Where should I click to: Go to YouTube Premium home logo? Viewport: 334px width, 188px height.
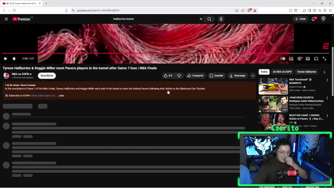point(21,19)
